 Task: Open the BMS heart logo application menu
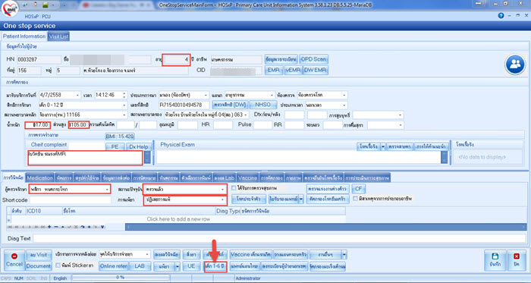coord(9,9)
